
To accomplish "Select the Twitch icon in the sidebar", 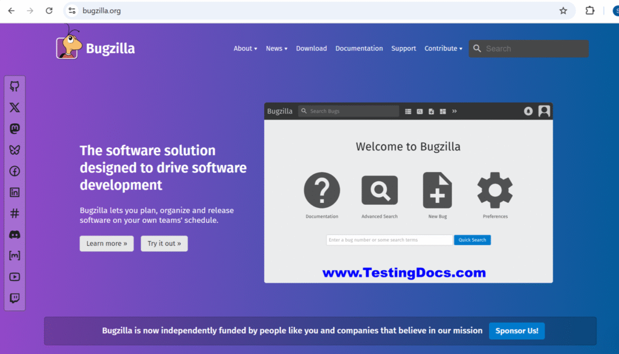I will 15,298.
